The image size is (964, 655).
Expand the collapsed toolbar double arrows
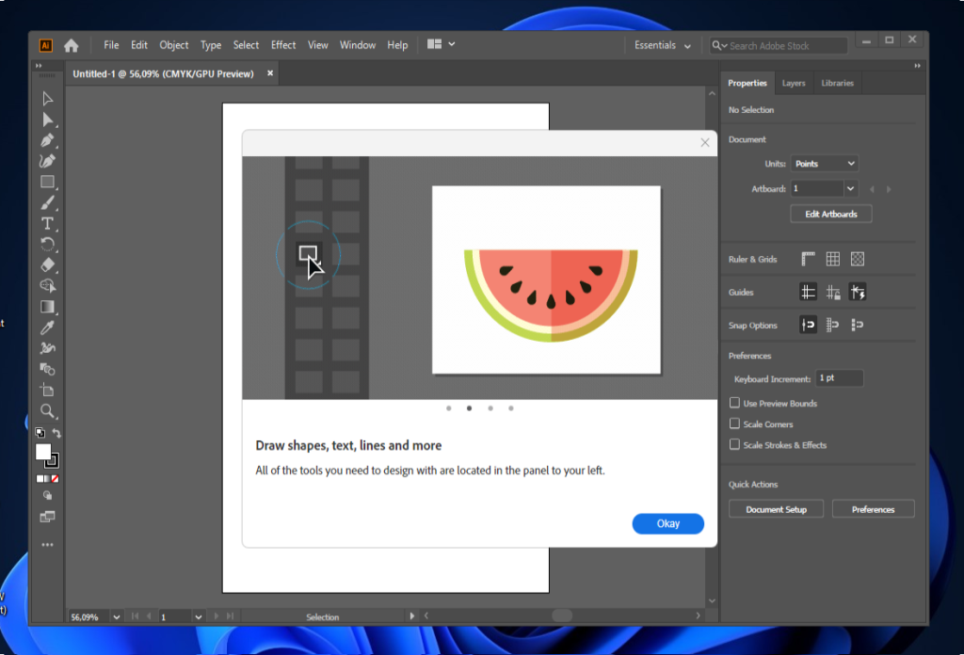point(39,66)
